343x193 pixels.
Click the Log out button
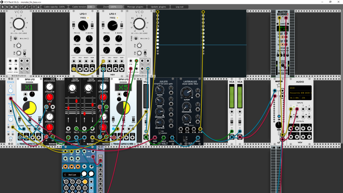pos(180,7)
